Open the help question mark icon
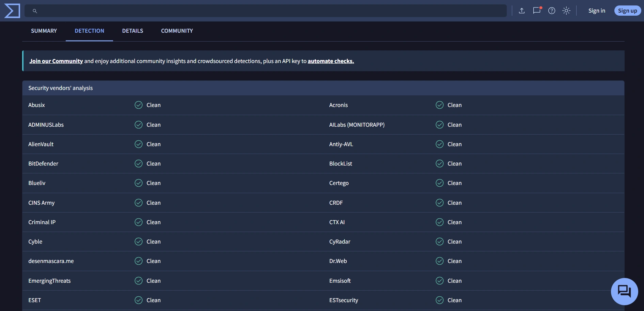This screenshot has width=644, height=311. 552,11
